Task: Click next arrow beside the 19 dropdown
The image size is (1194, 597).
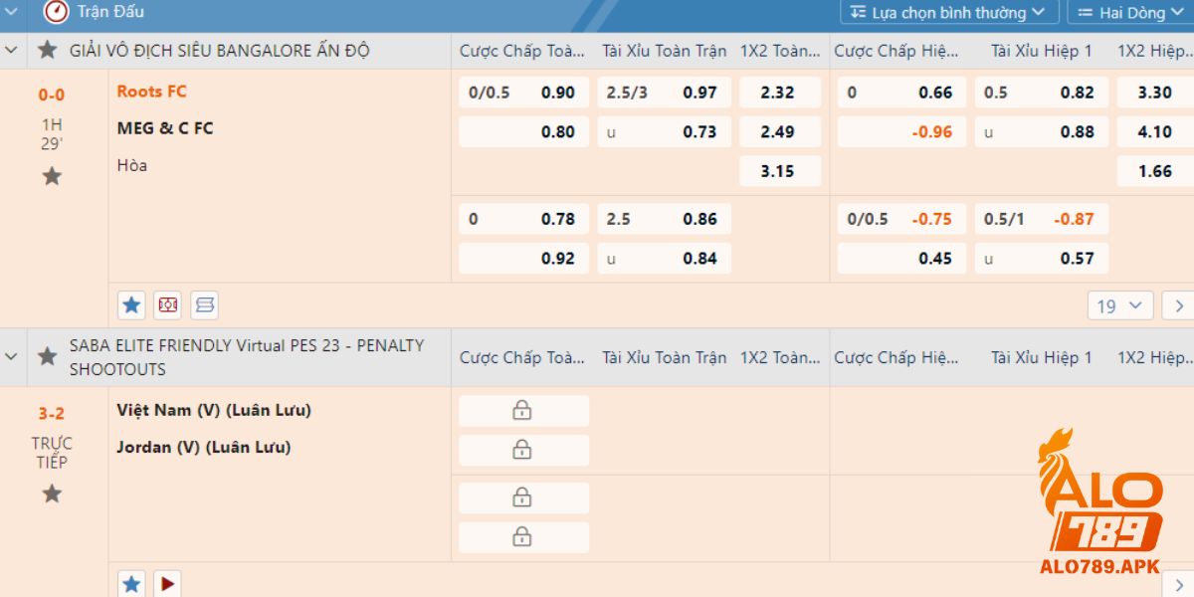Action: (x=1179, y=305)
